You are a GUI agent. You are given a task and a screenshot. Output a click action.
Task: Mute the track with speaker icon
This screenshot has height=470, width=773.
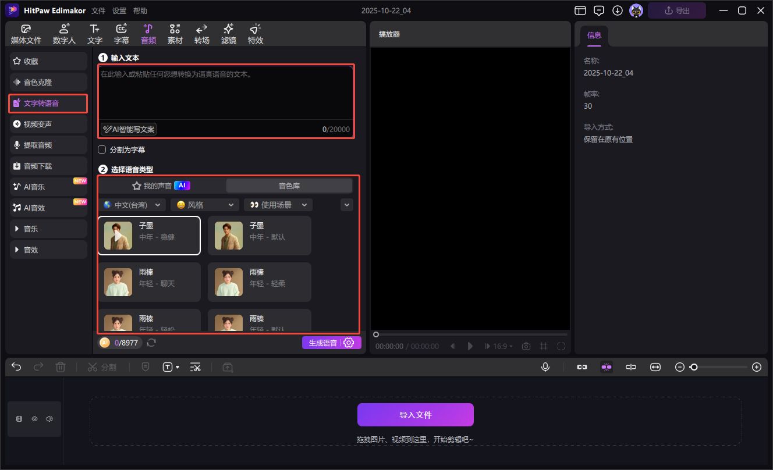[x=49, y=419]
